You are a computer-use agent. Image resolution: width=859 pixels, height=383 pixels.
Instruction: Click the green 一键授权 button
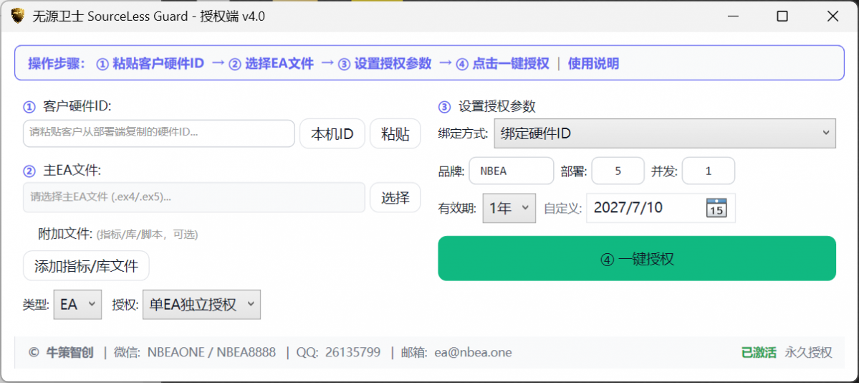click(637, 258)
